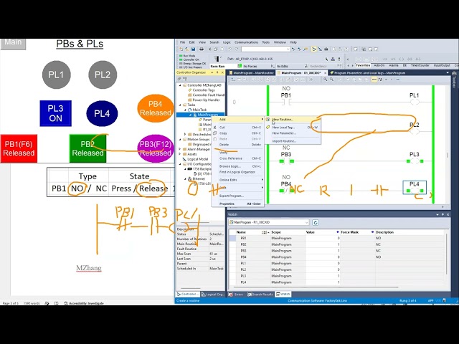The height and width of the screenshot is (344, 459).
Task: Click the New Routine icon in the submenu
Action: pyautogui.click(x=268, y=120)
